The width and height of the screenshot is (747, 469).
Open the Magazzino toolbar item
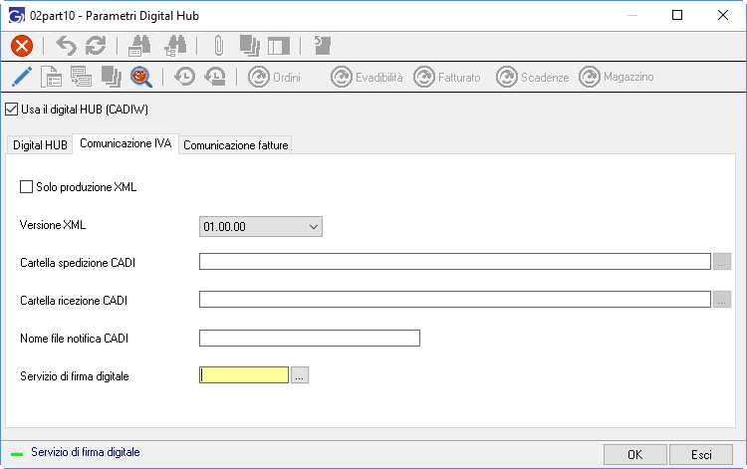coord(617,77)
